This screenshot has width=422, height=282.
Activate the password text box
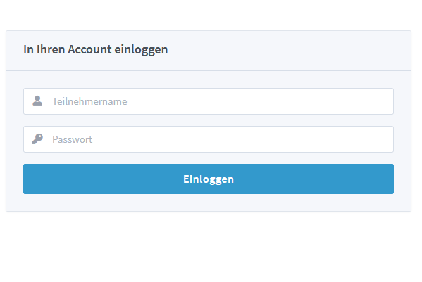[x=209, y=139]
